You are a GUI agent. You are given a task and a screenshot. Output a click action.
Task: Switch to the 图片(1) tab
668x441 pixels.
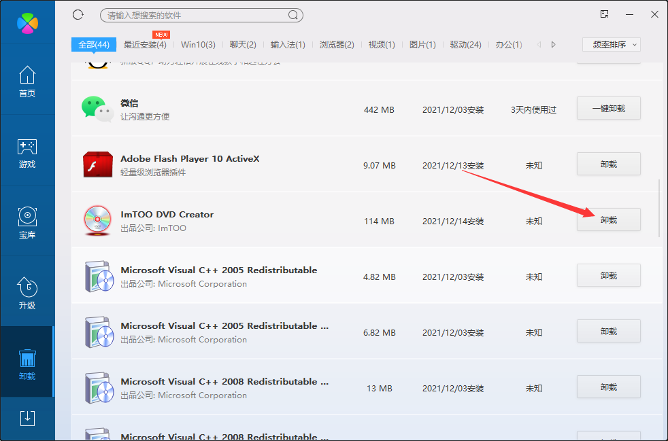[x=422, y=44]
